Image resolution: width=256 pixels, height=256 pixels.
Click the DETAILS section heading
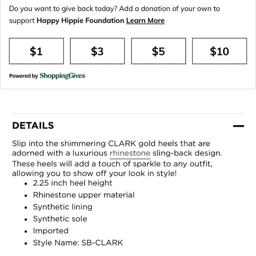pos(33,125)
